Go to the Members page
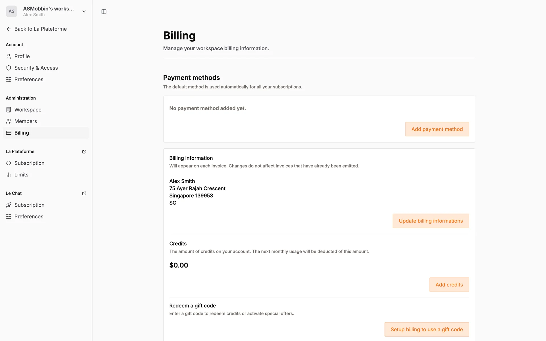The image size is (546, 341). tap(26, 121)
